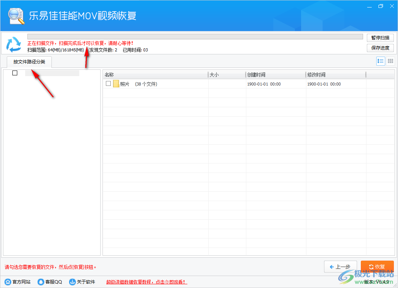Click the 请勾选您需要恢复的文件 hint text
This screenshot has height=288, width=398.
point(50,267)
